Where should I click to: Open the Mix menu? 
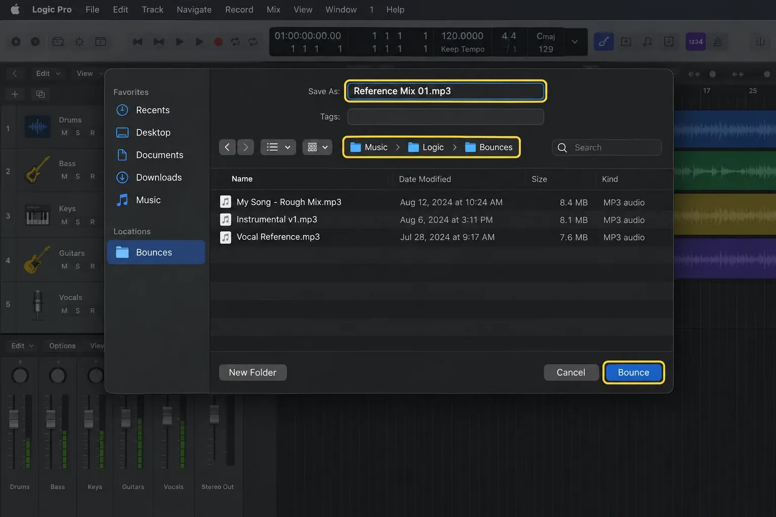click(273, 10)
